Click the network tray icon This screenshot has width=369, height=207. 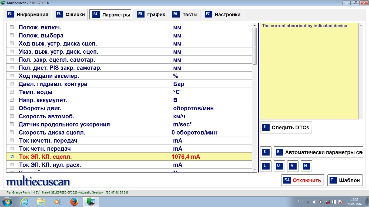[x=327, y=202]
